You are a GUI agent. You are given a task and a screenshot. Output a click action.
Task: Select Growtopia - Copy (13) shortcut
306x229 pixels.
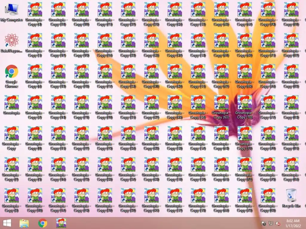pyautogui.click(x=58, y=76)
